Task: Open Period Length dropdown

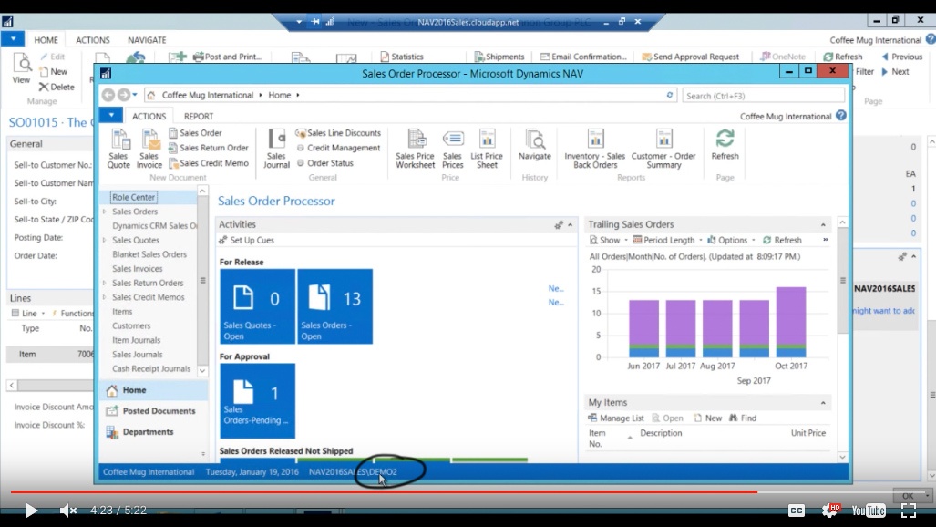Action: click(667, 240)
